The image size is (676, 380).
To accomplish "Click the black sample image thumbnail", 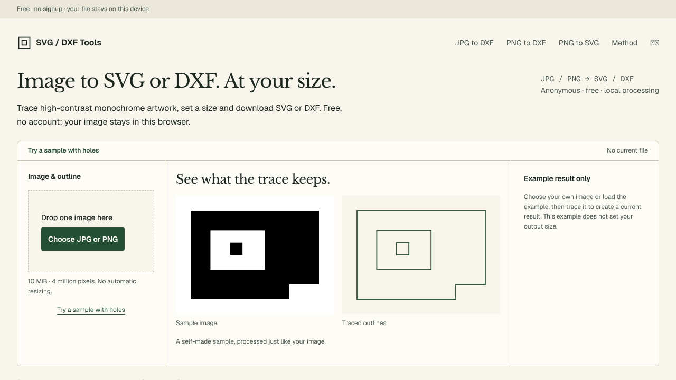I will tap(255, 255).
